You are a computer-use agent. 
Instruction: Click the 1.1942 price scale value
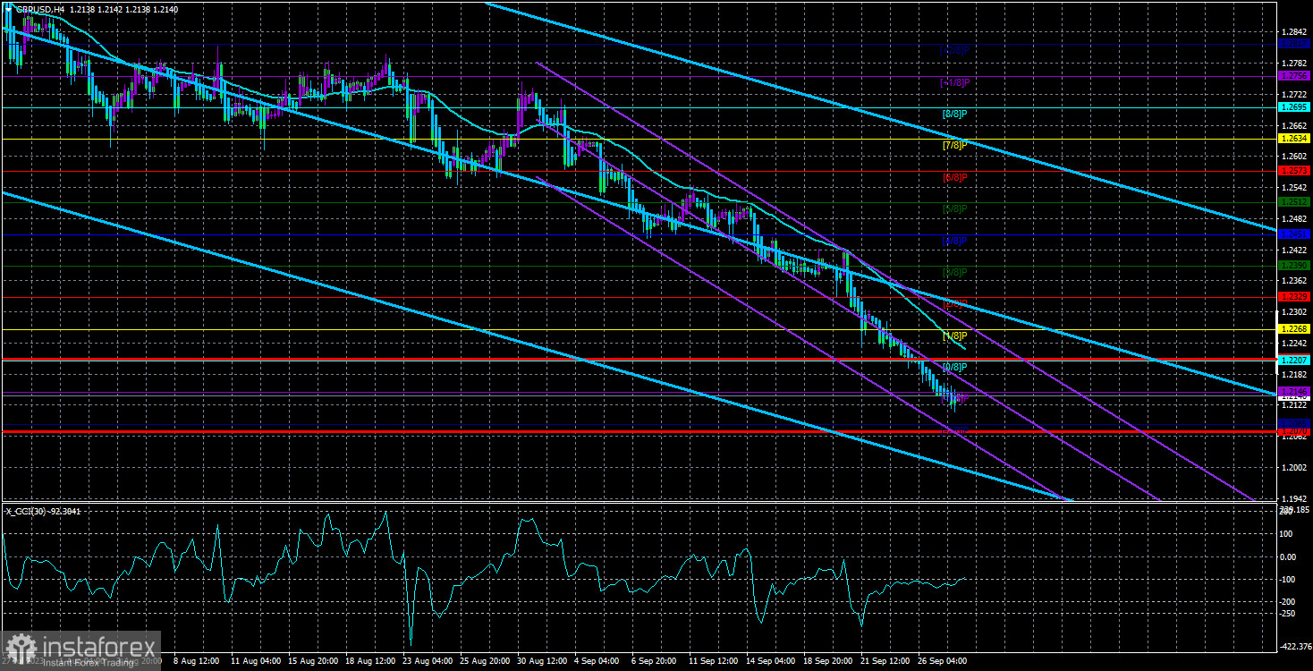[x=1294, y=499]
